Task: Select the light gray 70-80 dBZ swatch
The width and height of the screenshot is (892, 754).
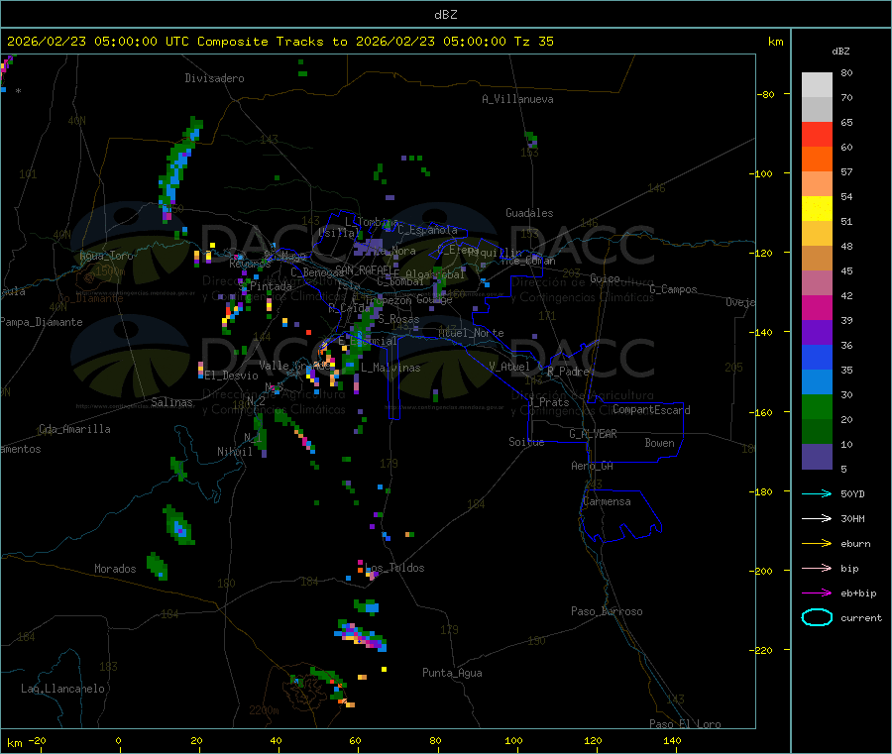Action: 817,85
